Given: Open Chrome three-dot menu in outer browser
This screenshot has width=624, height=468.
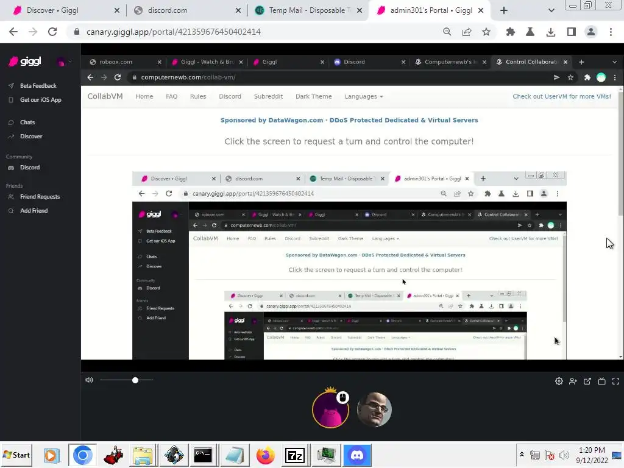Looking at the screenshot, I should coord(611,32).
